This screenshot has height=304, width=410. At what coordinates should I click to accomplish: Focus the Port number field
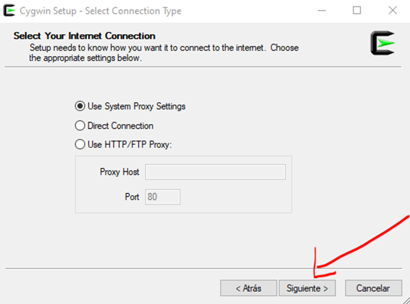pos(162,197)
